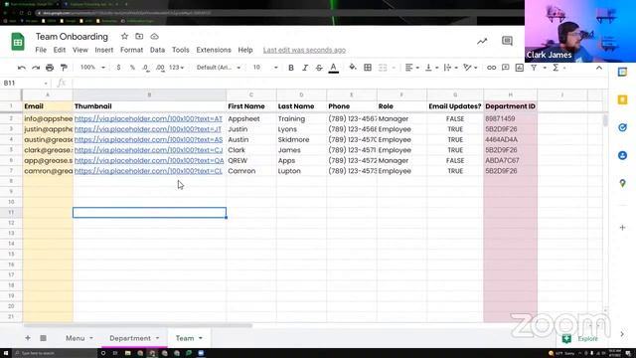The image size is (636, 358).
Task: Toggle strikethrough formatting
Action: [x=319, y=68]
